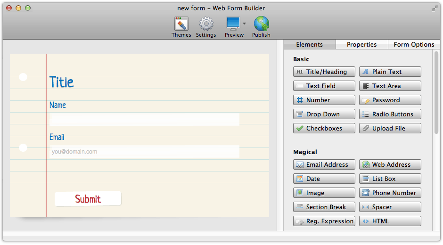
Task: Add a Text Field element
Action: 324,86
